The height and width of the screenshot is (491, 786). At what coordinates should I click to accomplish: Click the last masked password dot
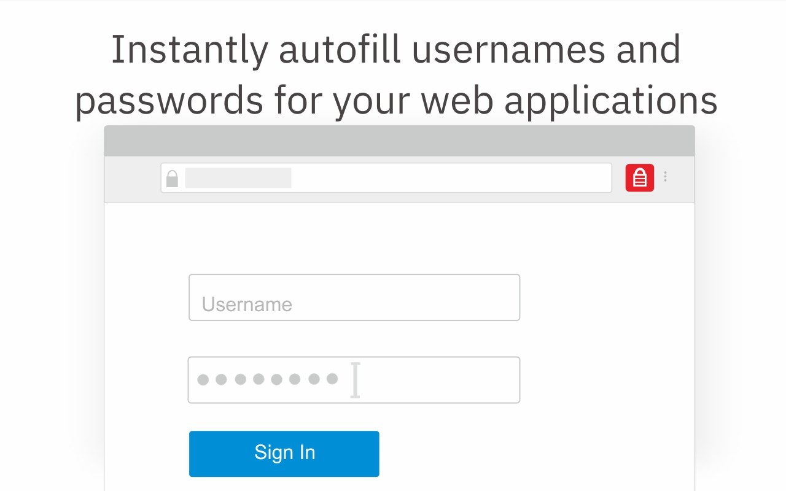[x=332, y=379]
